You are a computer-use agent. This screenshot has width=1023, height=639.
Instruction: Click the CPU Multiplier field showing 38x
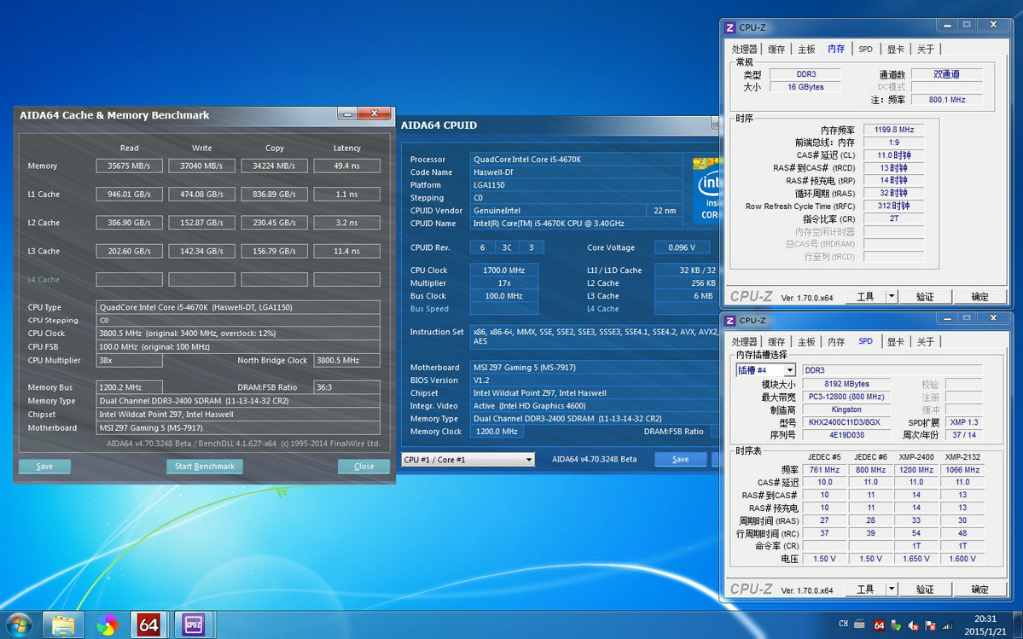129,360
